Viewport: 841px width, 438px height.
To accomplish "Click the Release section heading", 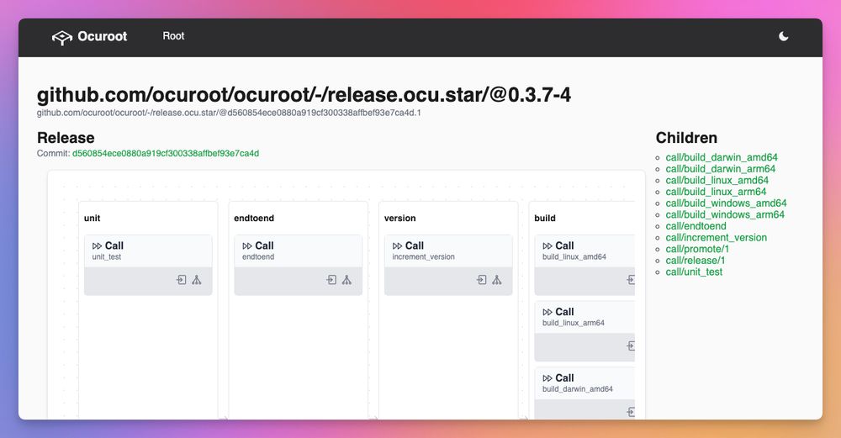I will [66, 138].
